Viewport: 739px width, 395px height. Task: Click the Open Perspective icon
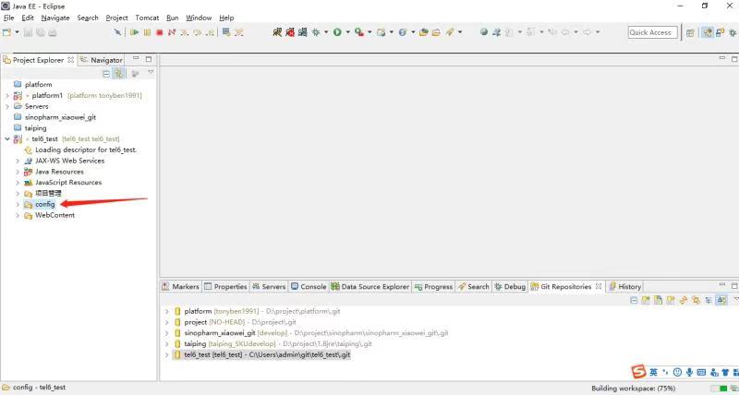(690, 32)
